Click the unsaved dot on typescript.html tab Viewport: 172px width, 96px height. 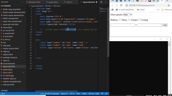pyautogui.click(x=96, y=2)
